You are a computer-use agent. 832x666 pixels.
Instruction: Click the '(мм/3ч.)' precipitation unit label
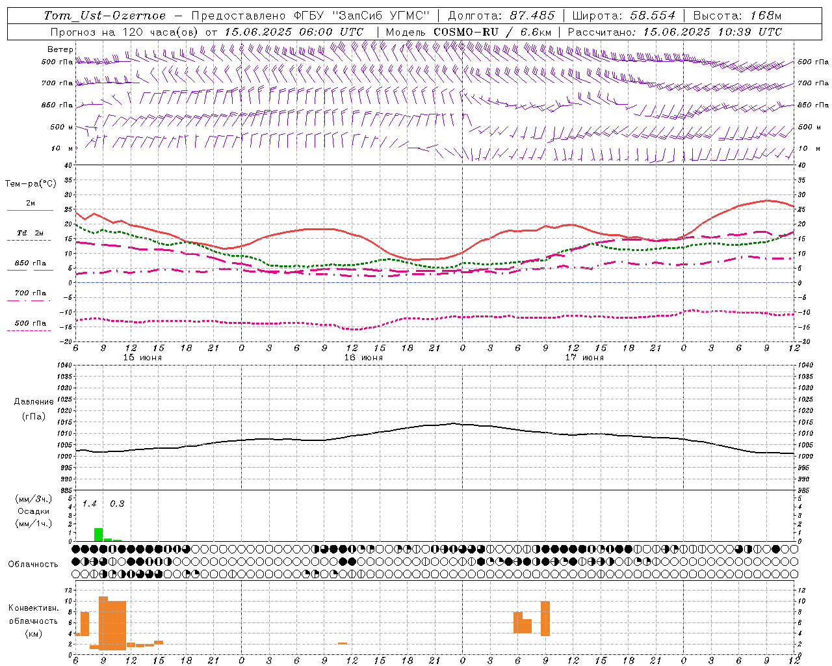click(x=33, y=499)
